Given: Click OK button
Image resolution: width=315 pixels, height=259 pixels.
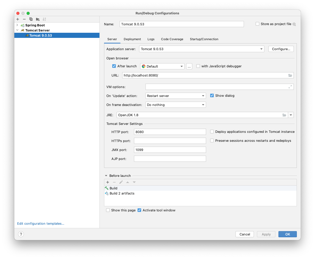Looking at the screenshot, I should click(x=288, y=234).
